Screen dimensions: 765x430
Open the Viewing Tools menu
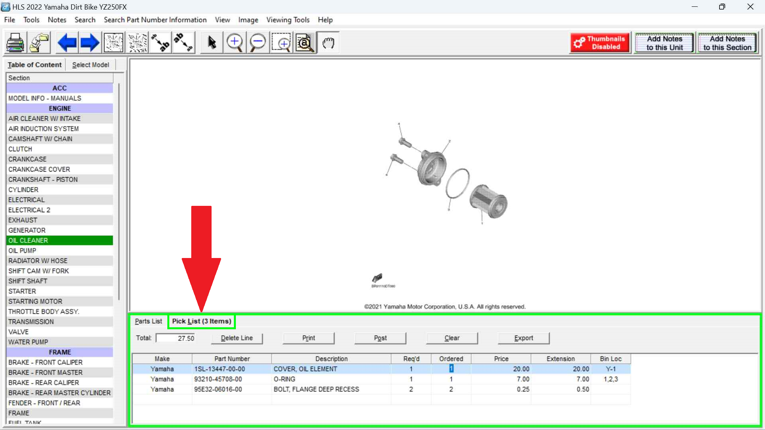[x=288, y=20]
